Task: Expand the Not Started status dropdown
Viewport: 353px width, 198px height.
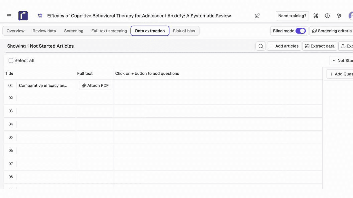Action: point(341,61)
